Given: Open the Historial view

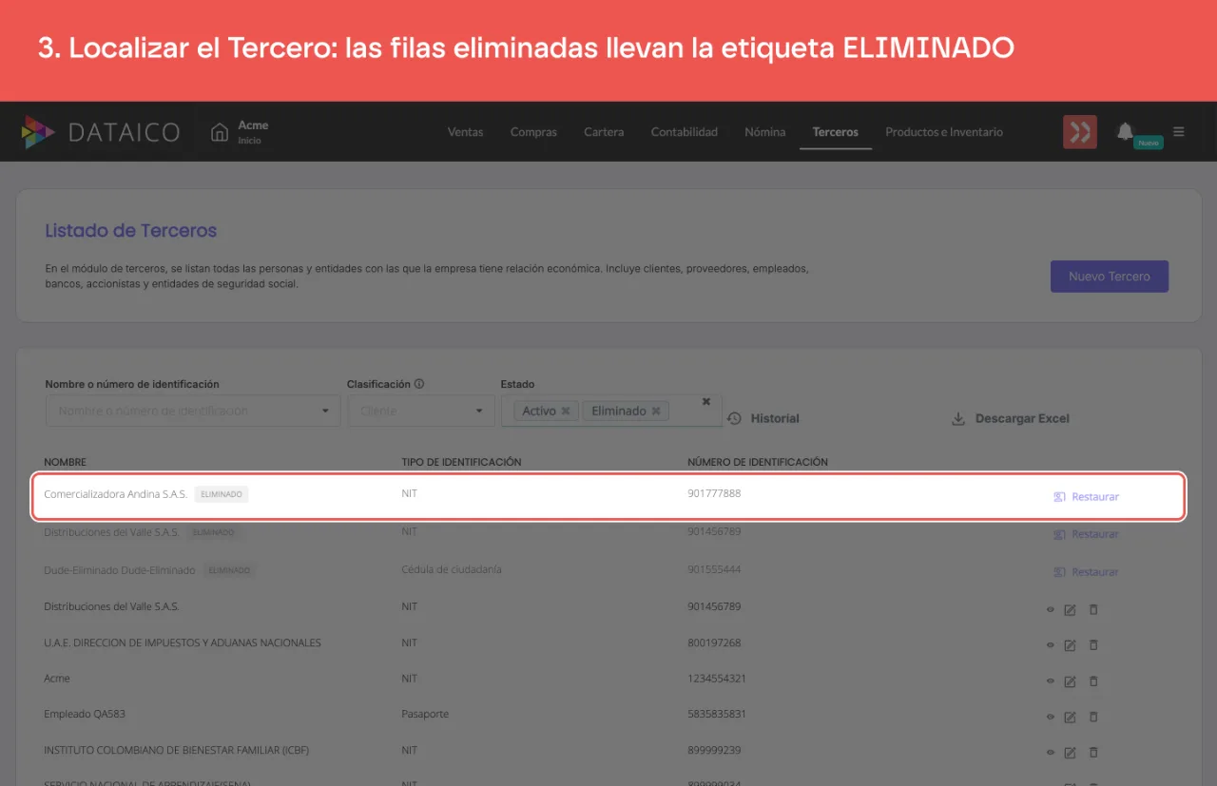Looking at the screenshot, I should [x=763, y=418].
